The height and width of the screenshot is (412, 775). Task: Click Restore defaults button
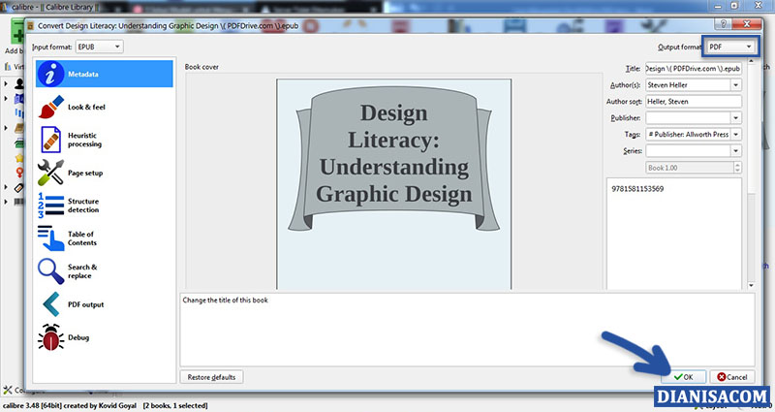pos(211,376)
